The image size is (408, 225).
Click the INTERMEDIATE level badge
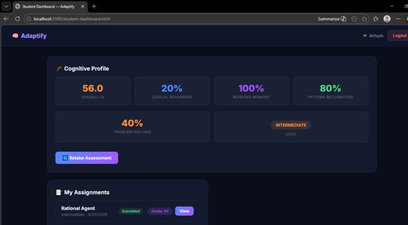click(291, 125)
